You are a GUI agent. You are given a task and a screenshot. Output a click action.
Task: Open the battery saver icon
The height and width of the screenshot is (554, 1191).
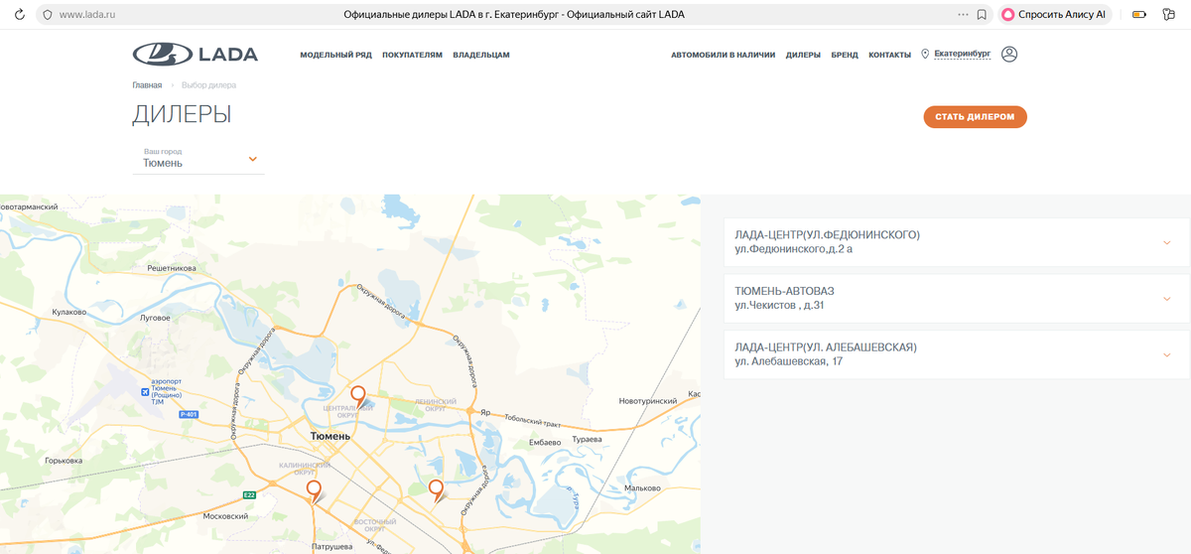(x=1139, y=15)
